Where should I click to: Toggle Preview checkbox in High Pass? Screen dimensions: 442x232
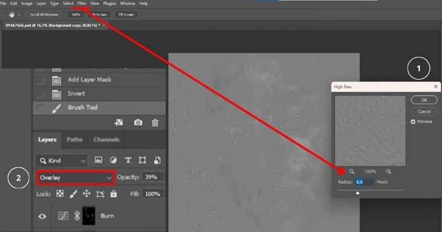click(x=413, y=122)
